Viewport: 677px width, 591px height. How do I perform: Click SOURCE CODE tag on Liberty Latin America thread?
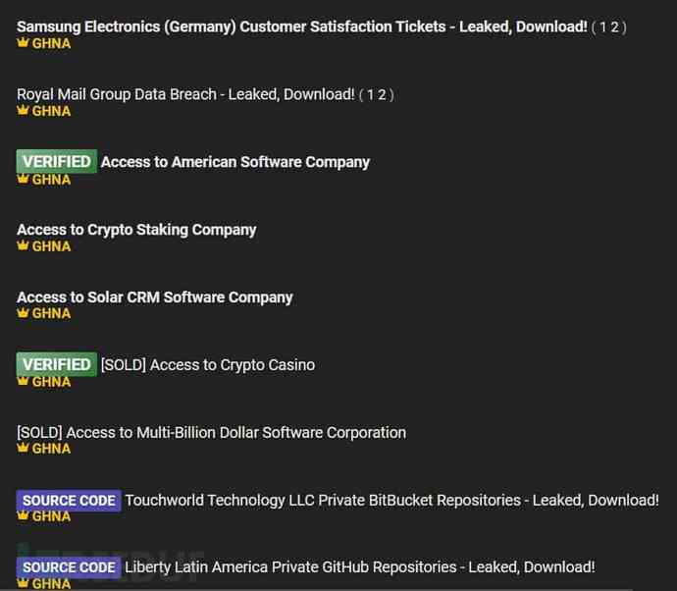pyautogui.click(x=69, y=567)
